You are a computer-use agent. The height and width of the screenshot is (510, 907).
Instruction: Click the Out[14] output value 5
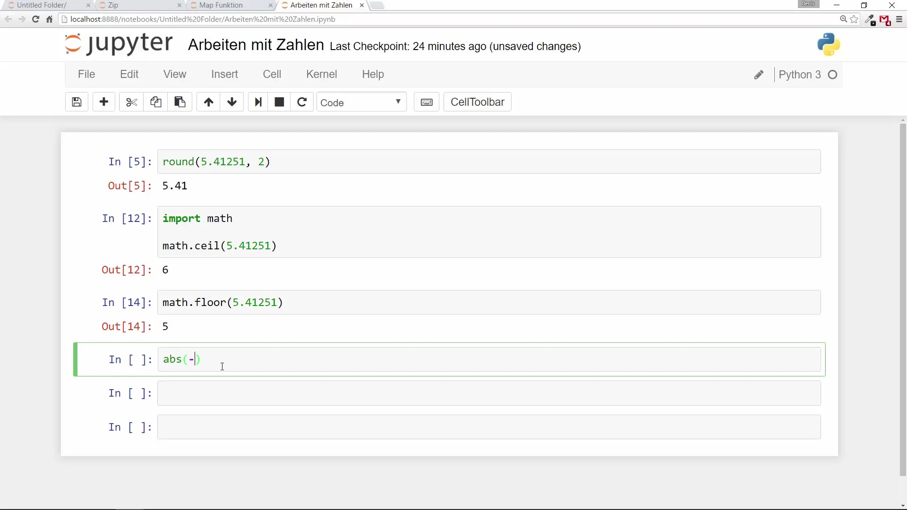(x=165, y=326)
